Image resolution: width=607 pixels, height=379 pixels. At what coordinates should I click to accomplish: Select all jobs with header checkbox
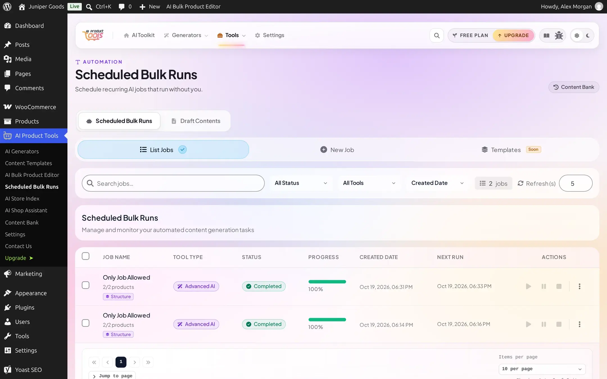(x=86, y=256)
